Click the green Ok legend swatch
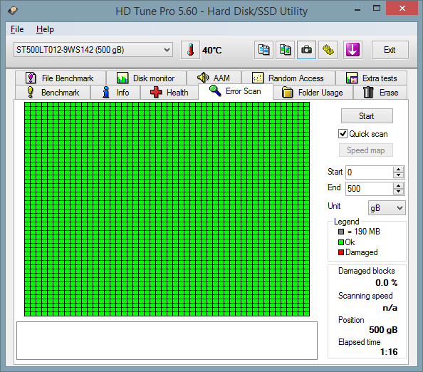The height and width of the screenshot is (372, 423). pos(341,242)
